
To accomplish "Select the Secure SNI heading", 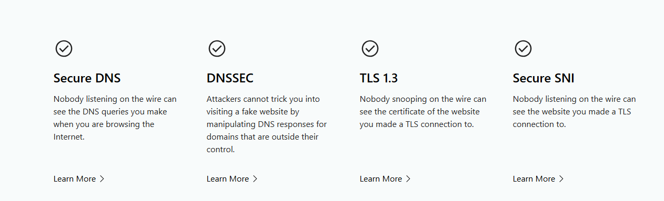I will [544, 78].
